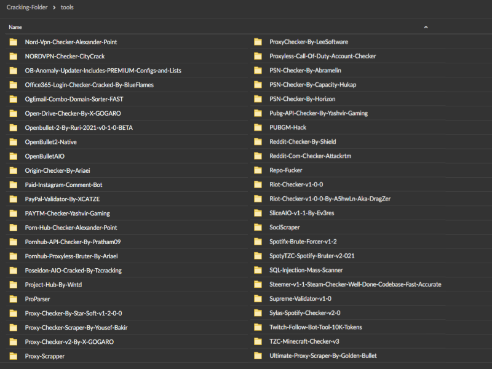This screenshot has width=492, height=369.
Task: Select the Proxy-Checker-v2-By-X-GOGARO entry
Action: click(x=69, y=341)
